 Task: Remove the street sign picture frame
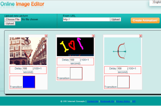[46, 36]
